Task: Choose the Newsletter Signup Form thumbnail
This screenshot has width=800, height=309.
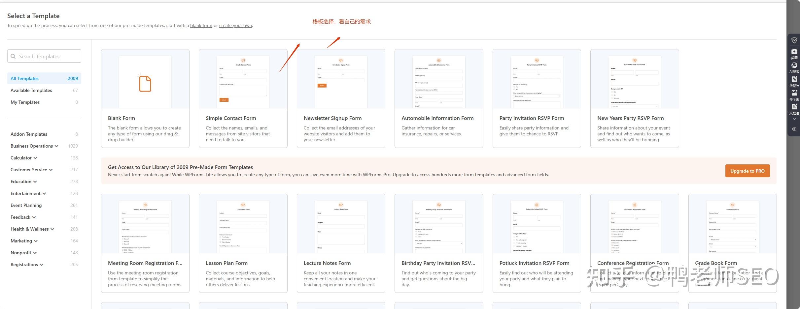Action: (341, 79)
